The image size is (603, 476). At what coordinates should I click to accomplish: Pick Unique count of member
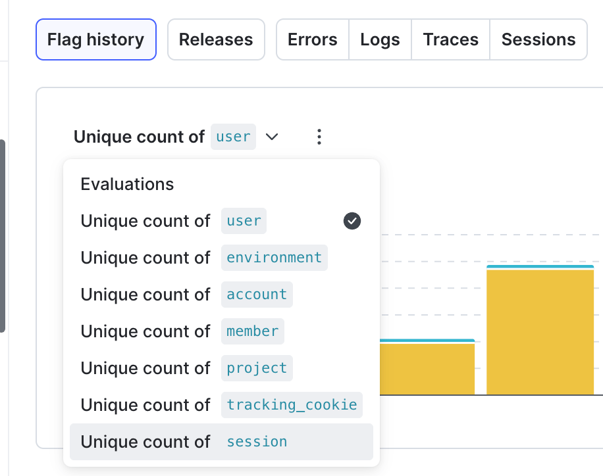(x=221, y=331)
